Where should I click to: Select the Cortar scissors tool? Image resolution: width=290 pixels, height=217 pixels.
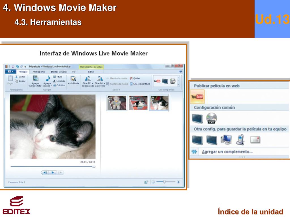[20, 77]
